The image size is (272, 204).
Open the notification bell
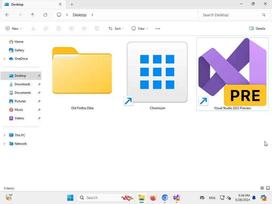coord(254,198)
